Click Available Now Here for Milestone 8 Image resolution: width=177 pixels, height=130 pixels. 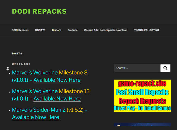[57, 80]
